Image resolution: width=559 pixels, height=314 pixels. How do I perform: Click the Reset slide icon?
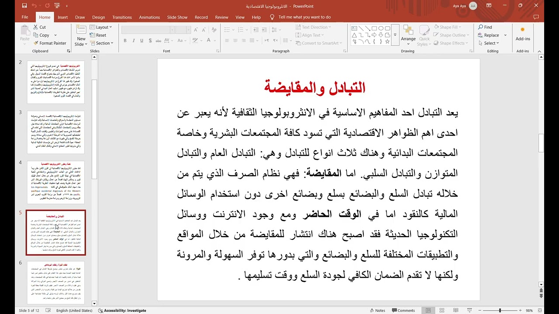[98, 35]
